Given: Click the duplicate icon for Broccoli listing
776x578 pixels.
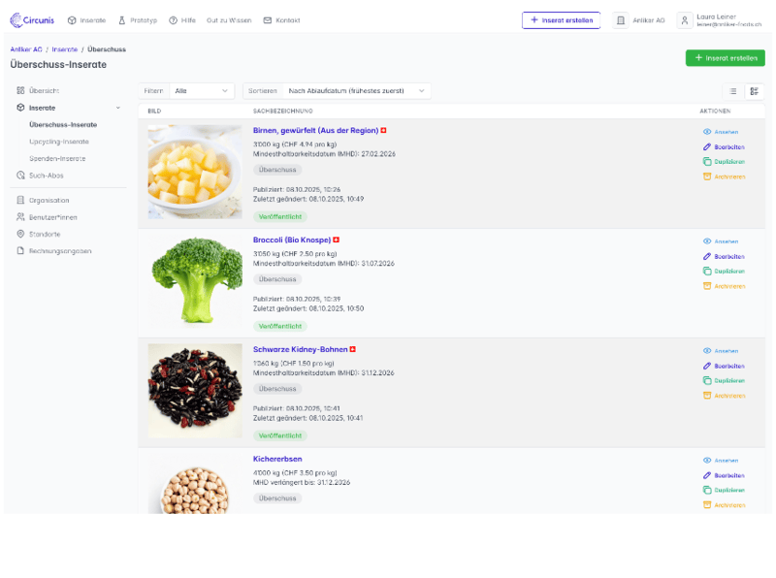Looking at the screenshot, I should coord(707,271).
